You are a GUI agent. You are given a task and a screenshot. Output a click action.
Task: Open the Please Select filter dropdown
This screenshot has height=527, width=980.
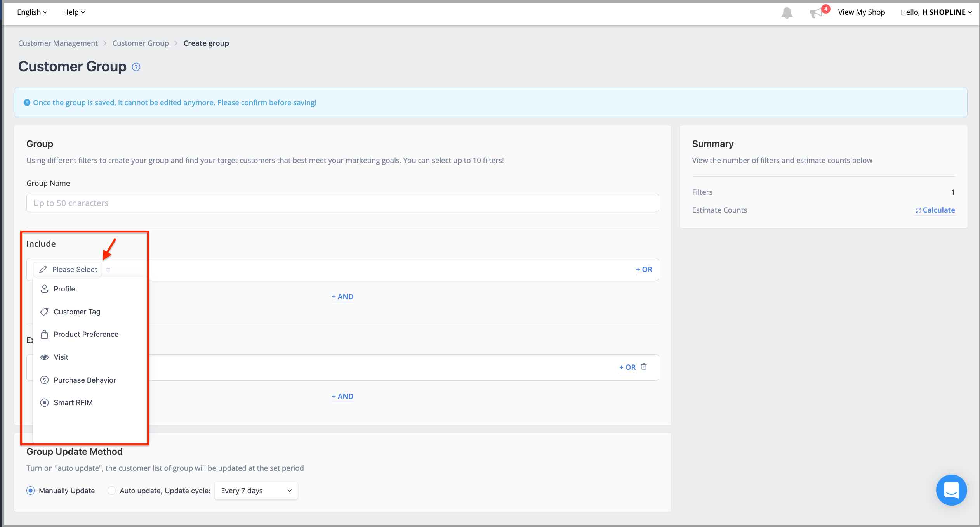(x=68, y=269)
